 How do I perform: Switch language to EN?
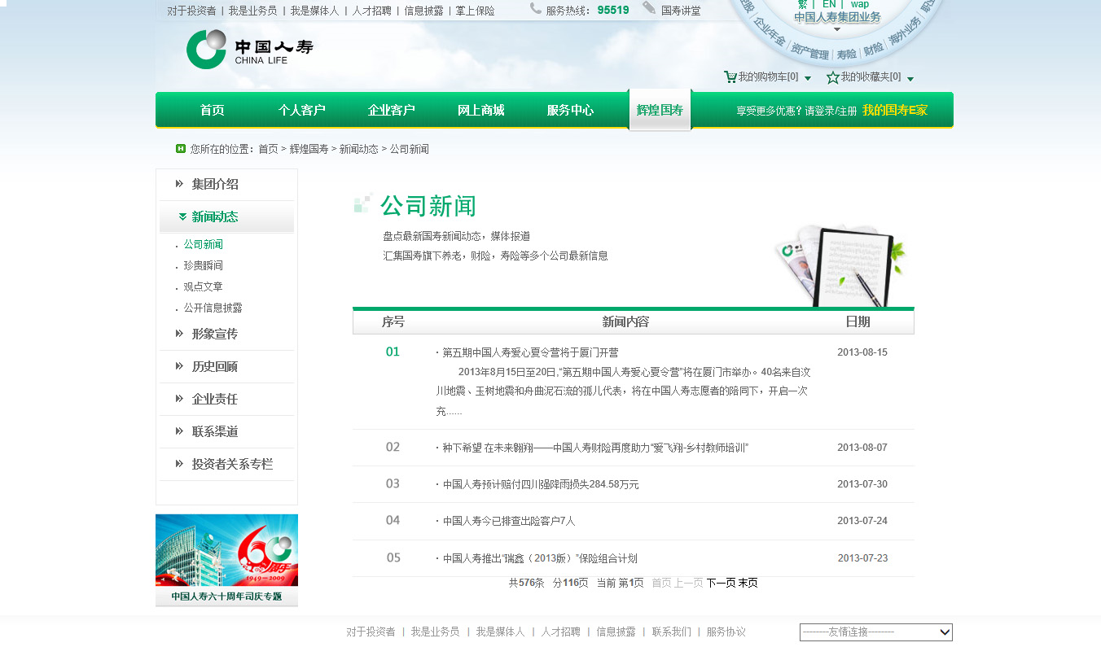pos(829,4)
